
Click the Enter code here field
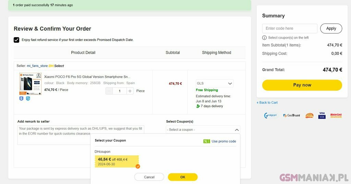pyautogui.click(x=289, y=28)
